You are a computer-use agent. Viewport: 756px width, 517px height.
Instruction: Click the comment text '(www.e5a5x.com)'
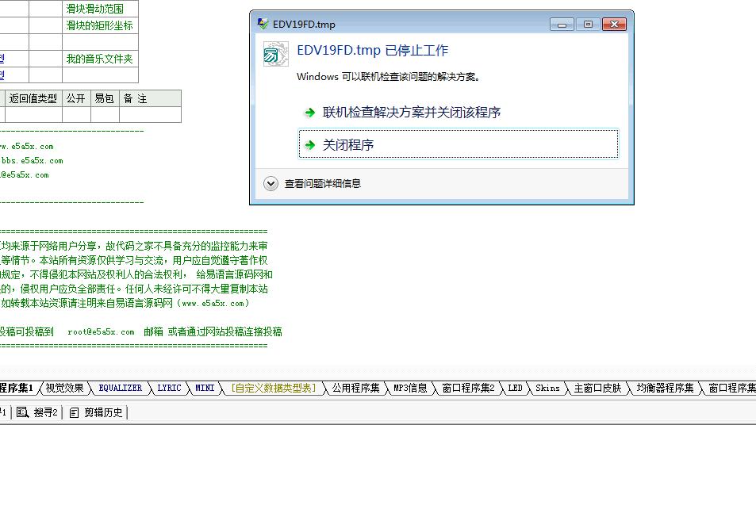[213, 303]
